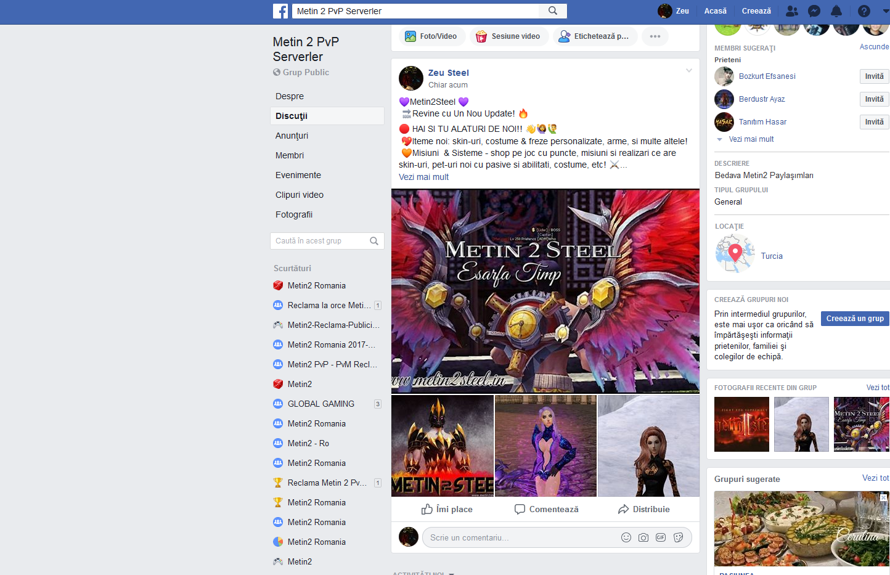Close the suggested group ad
The image size is (890, 575).
pos(883,497)
